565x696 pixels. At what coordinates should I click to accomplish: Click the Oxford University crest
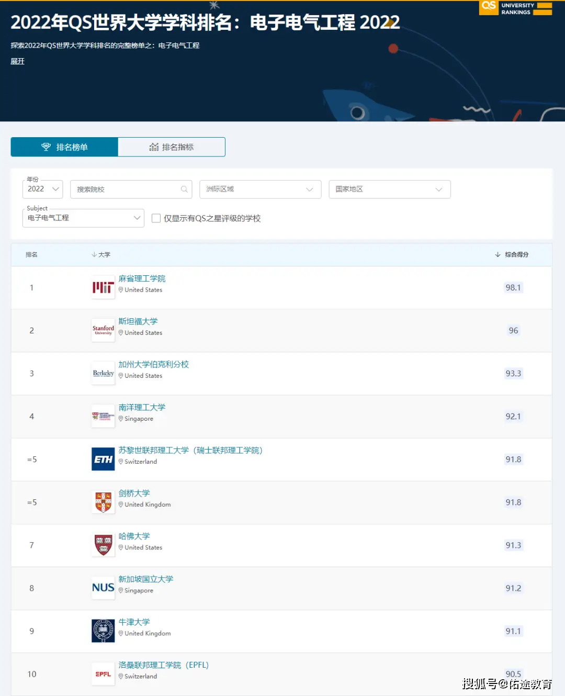click(103, 631)
